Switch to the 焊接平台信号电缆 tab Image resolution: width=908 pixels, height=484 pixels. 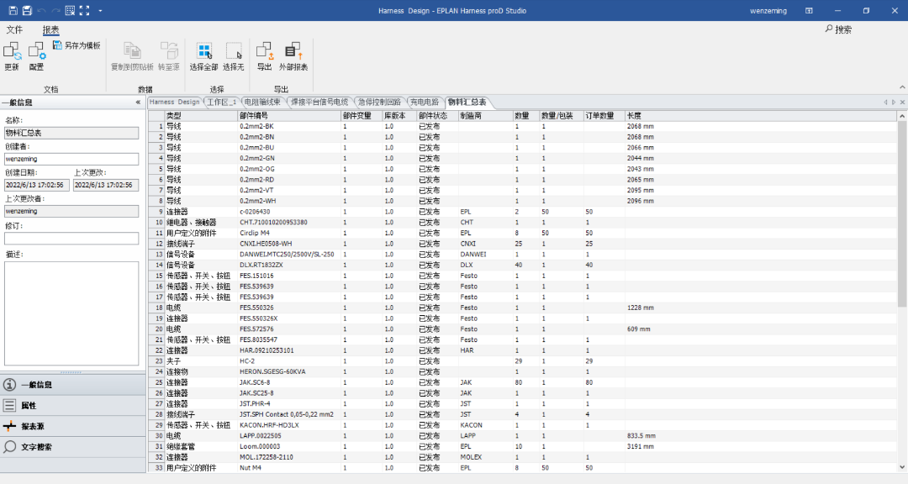(319, 102)
